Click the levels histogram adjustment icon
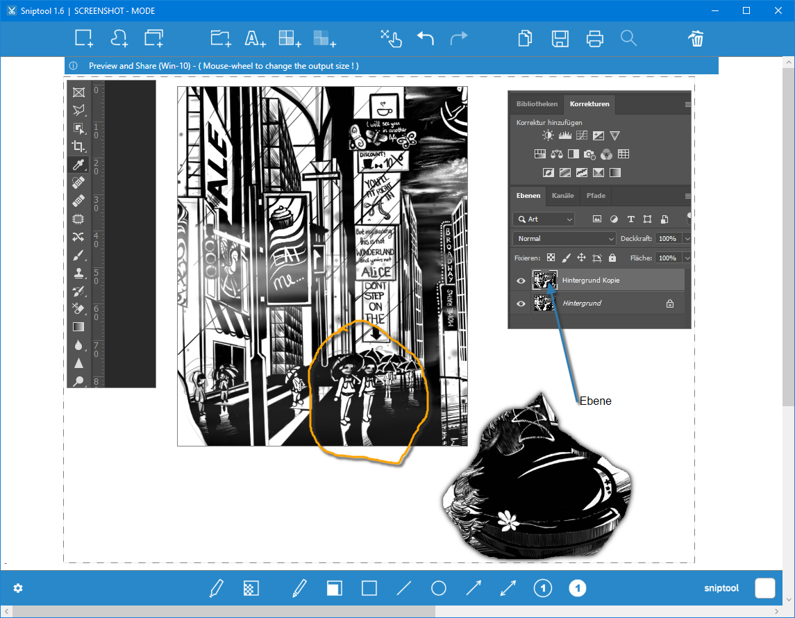The height and width of the screenshot is (618, 795). pyautogui.click(x=564, y=135)
